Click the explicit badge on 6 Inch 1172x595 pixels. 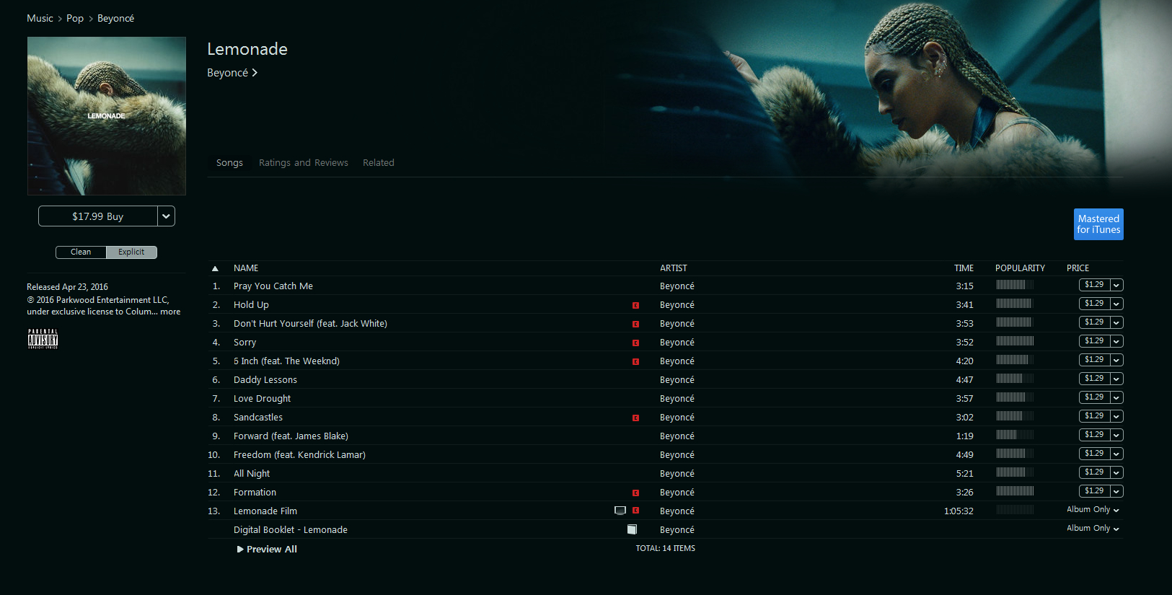(635, 361)
